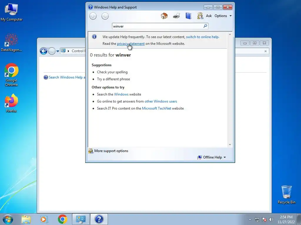Open the Windows Start menu
The image size is (301, 225).
click(8, 219)
